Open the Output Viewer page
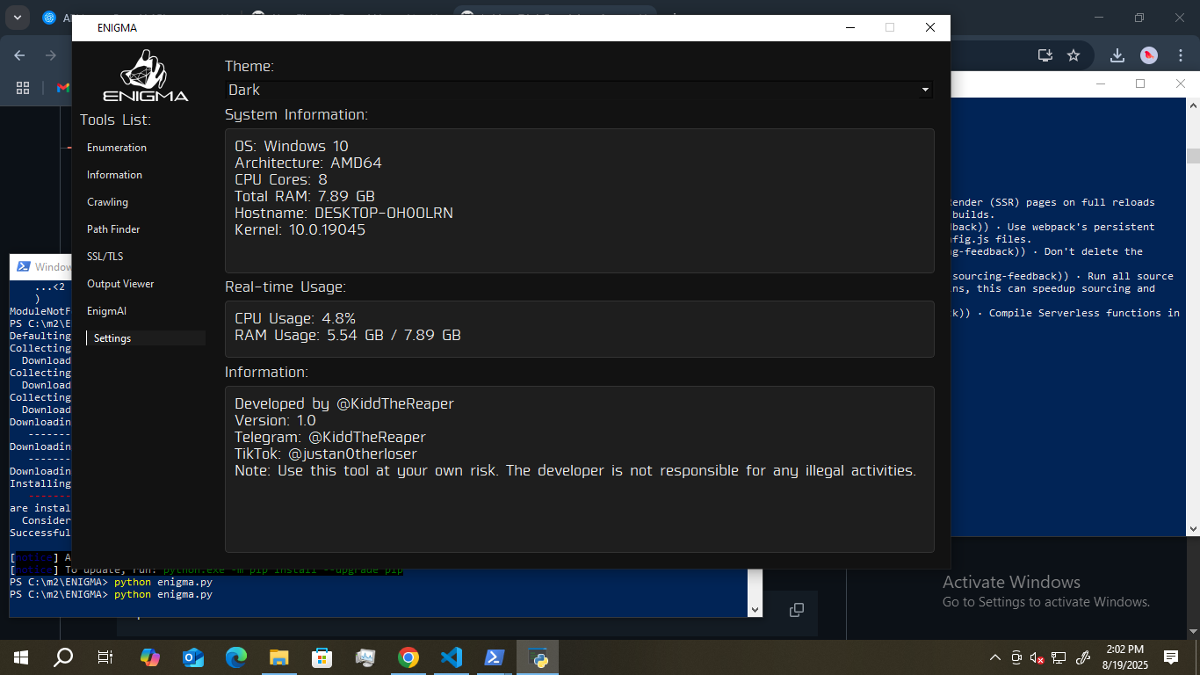This screenshot has height=675, width=1200. tap(120, 284)
